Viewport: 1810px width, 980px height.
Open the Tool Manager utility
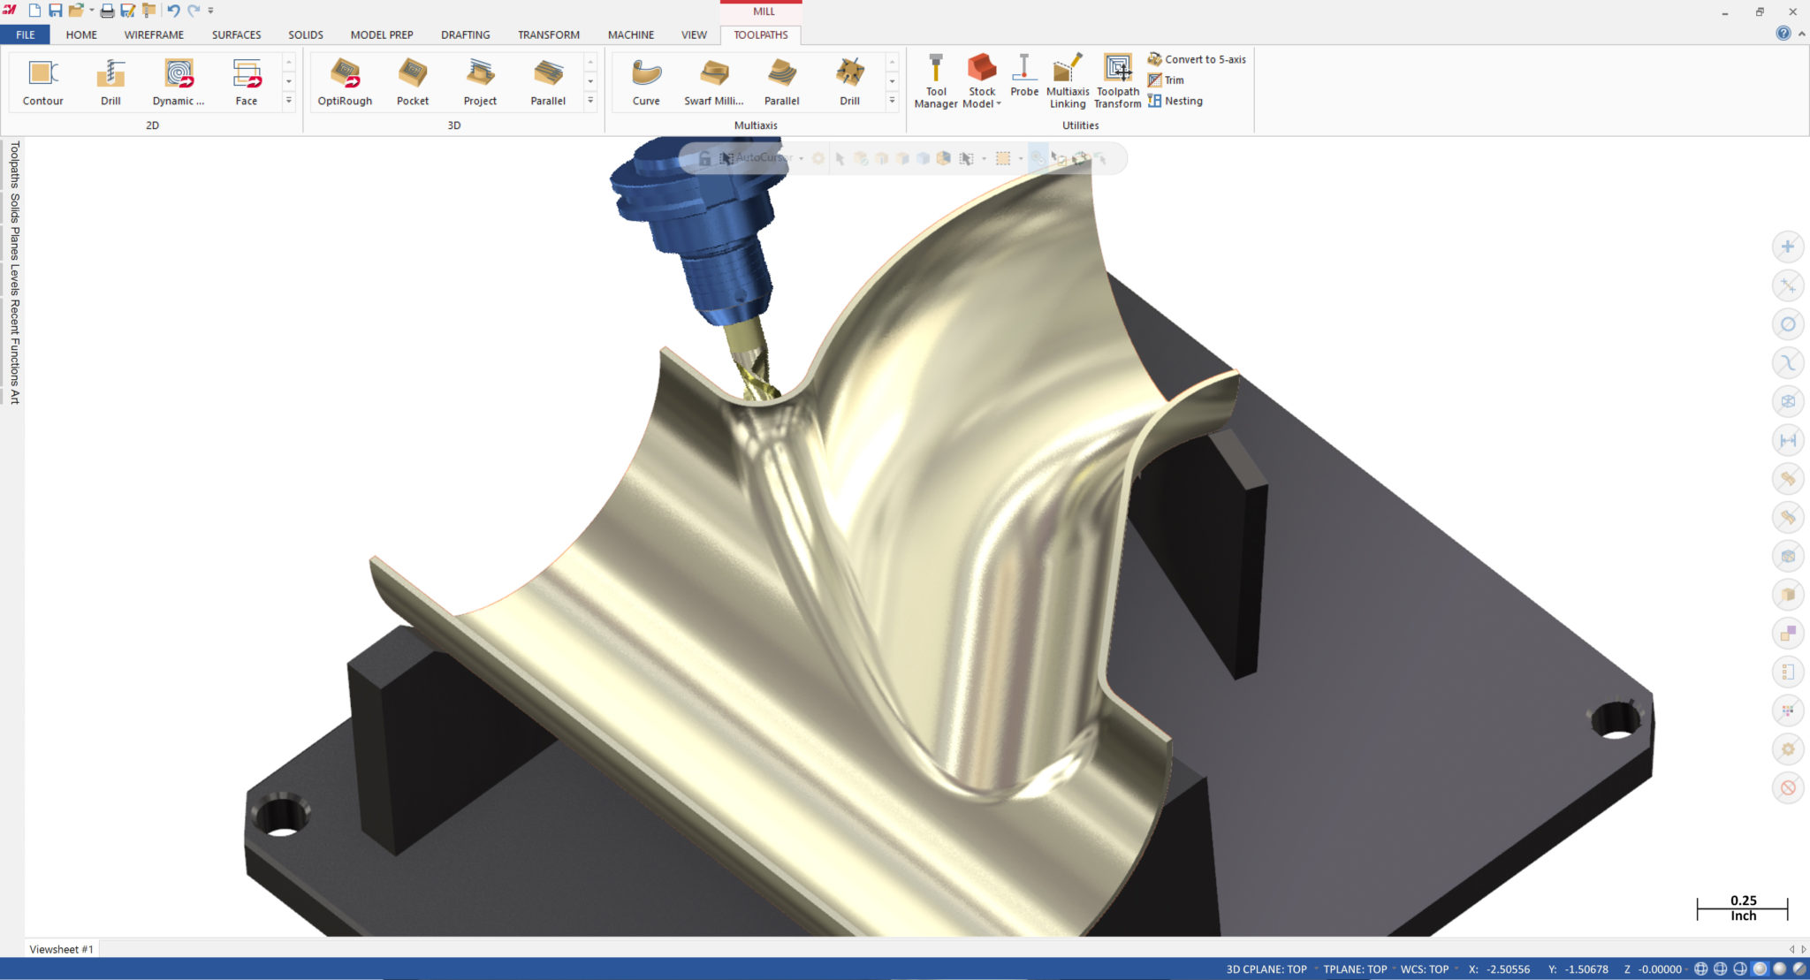[935, 81]
